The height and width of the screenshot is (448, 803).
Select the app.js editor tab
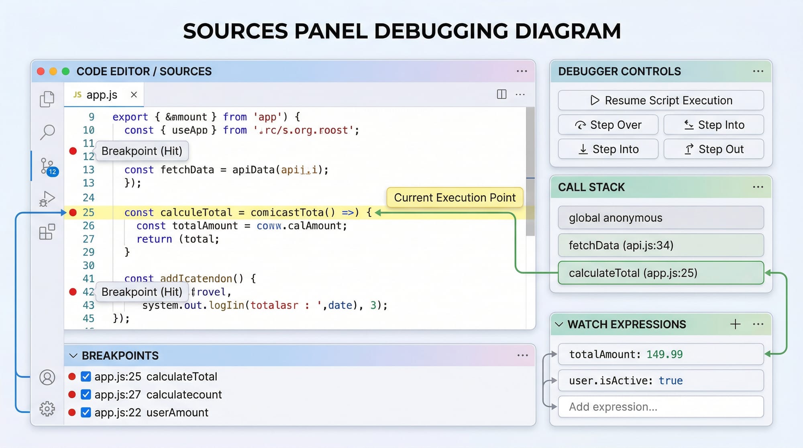[102, 95]
